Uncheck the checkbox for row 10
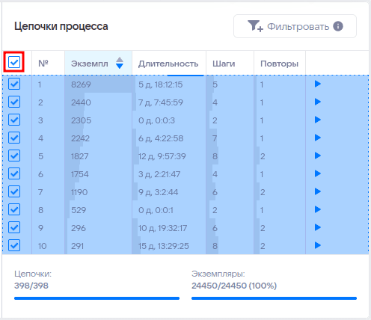The height and width of the screenshot is (320, 371). (14, 245)
